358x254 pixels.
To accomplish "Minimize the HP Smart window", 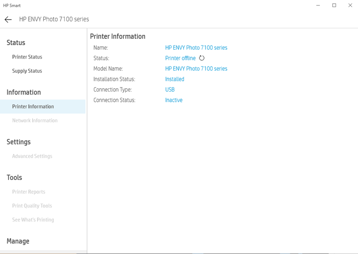I will point(318,5).
